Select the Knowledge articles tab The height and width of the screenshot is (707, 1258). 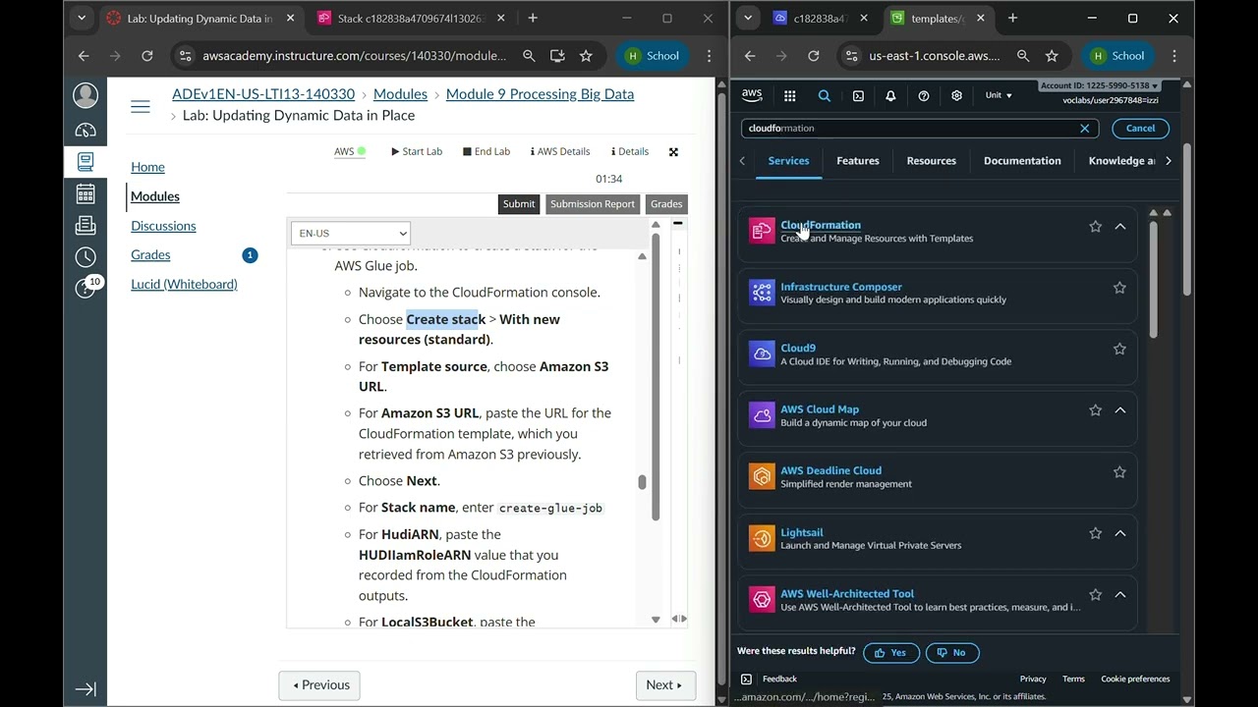[1121, 161]
